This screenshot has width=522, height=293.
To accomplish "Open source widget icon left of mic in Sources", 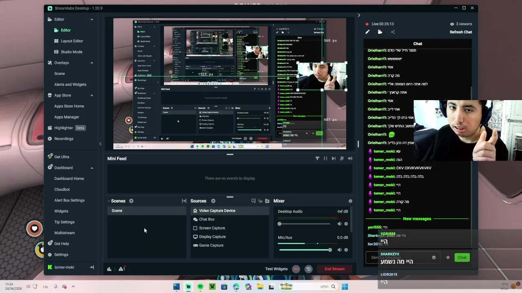I will click(x=254, y=201).
